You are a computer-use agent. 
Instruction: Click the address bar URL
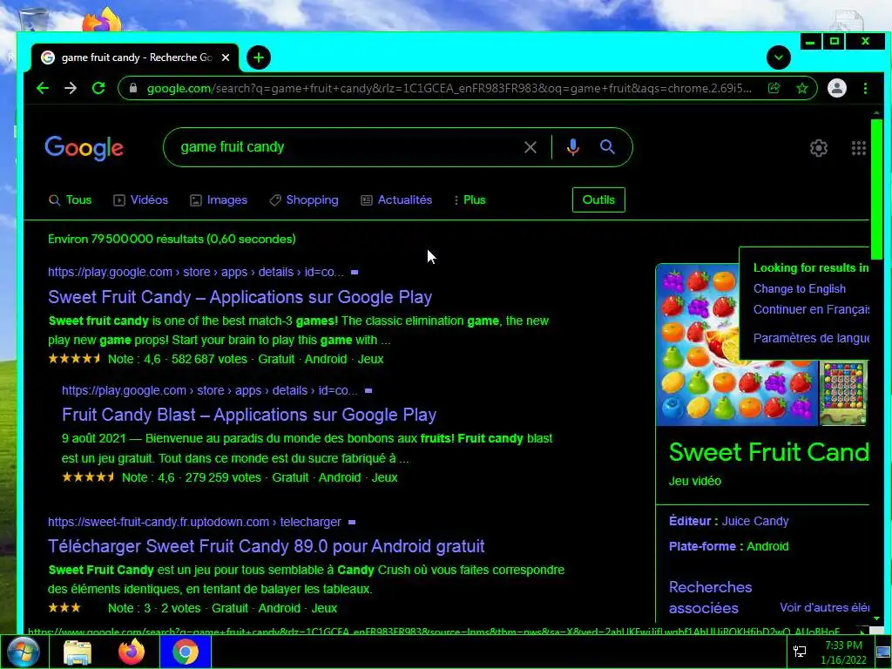pos(449,88)
